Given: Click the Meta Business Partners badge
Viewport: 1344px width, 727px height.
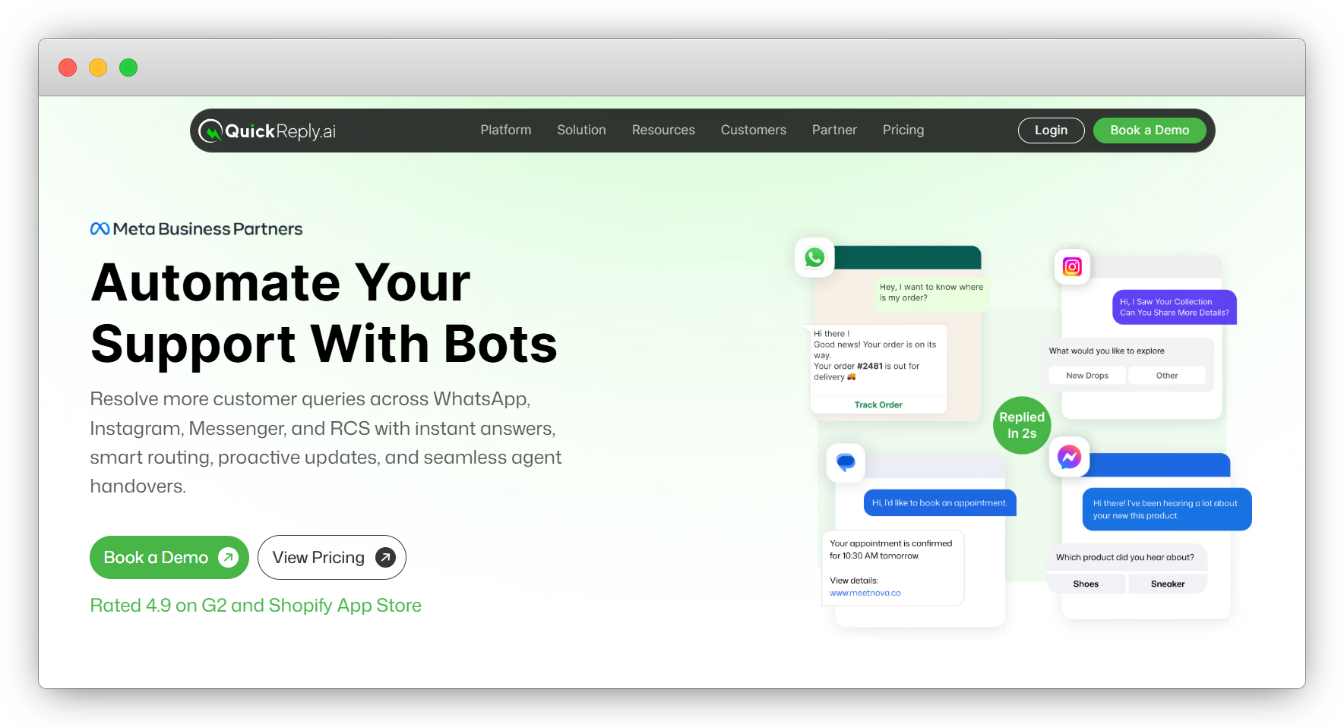Looking at the screenshot, I should click(196, 228).
